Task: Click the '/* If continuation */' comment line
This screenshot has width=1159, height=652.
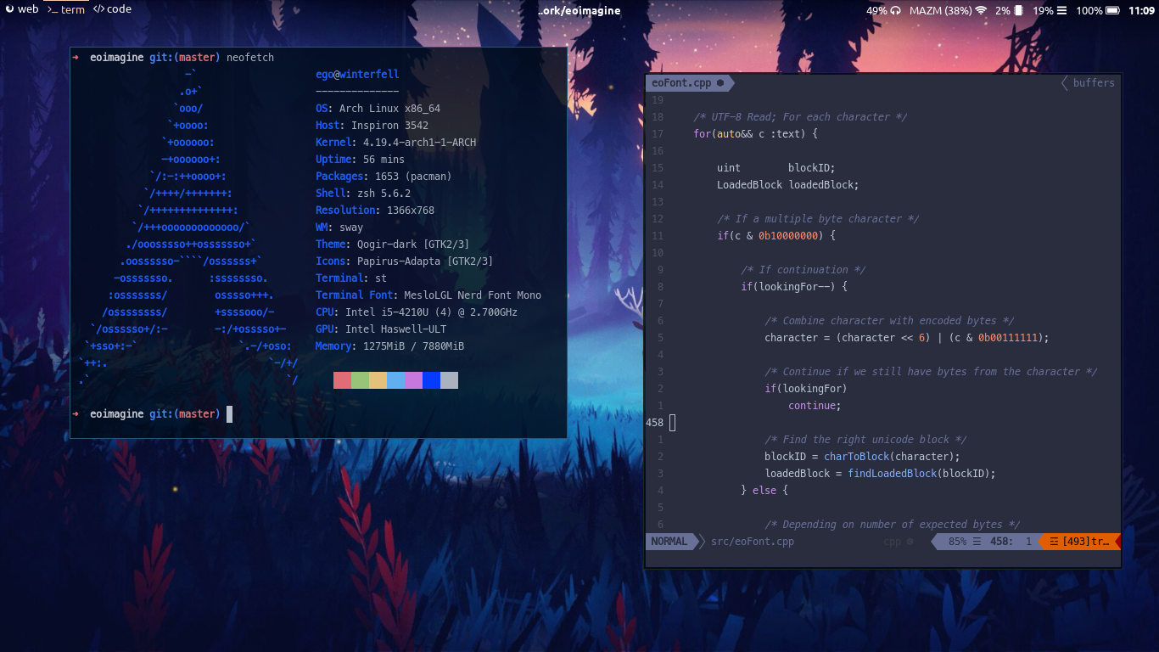Action: pos(803,270)
